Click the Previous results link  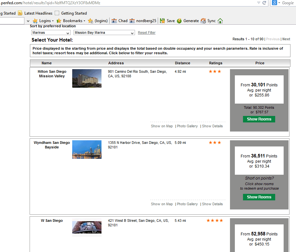click(x=273, y=39)
